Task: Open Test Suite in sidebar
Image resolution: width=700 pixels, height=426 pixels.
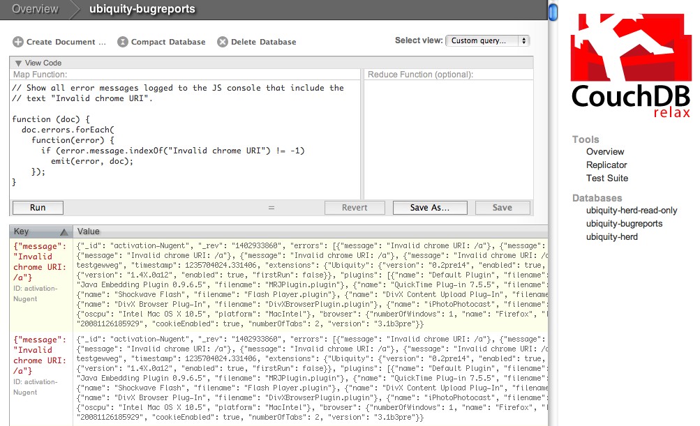Action: pyautogui.click(x=606, y=178)
